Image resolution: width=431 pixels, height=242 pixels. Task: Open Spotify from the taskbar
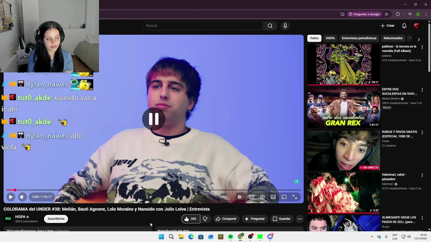point(231,237)
